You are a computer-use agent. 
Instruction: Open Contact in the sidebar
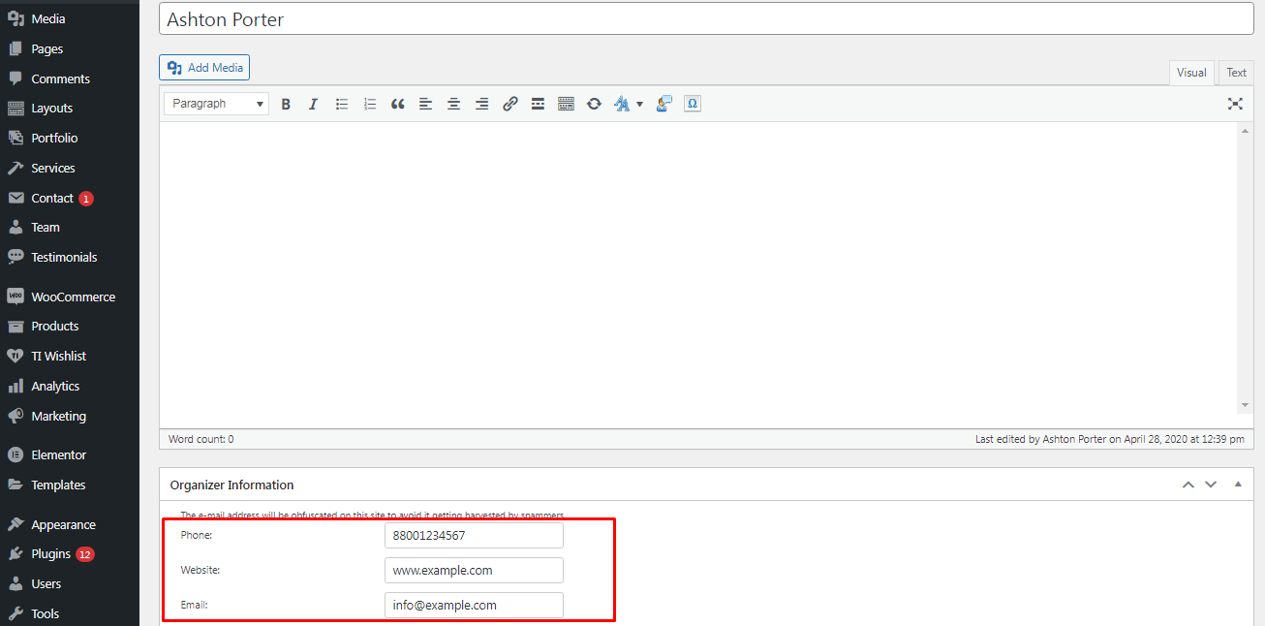pos(70,198)
